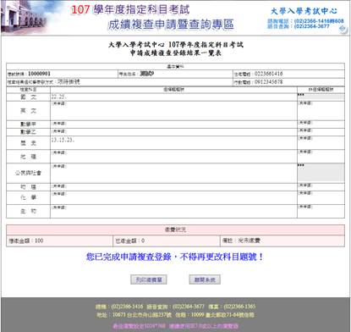Click the 已繳金額 0 cell
Screen dimensions: 351x332
point(167,241)
